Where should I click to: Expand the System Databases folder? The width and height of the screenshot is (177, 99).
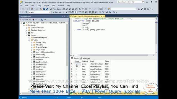(x=27, y=28)
